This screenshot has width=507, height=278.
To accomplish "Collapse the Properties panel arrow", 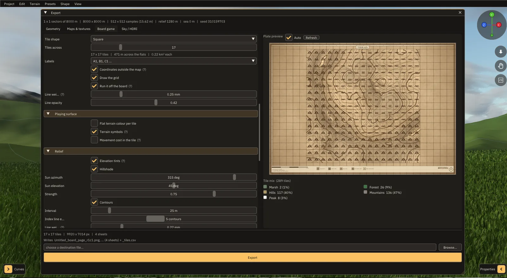I will 501,269.
